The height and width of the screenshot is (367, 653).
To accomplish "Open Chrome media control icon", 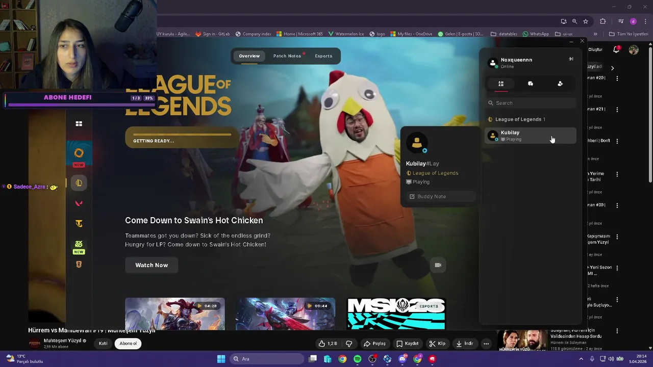I will (x=621, y=21).
